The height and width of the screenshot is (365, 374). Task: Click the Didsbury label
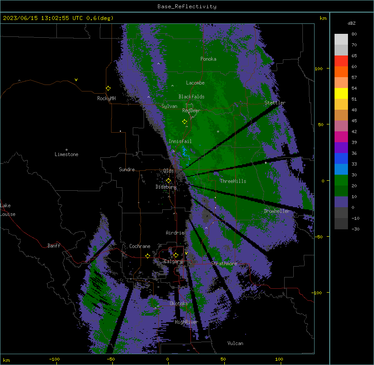[166, 187]
